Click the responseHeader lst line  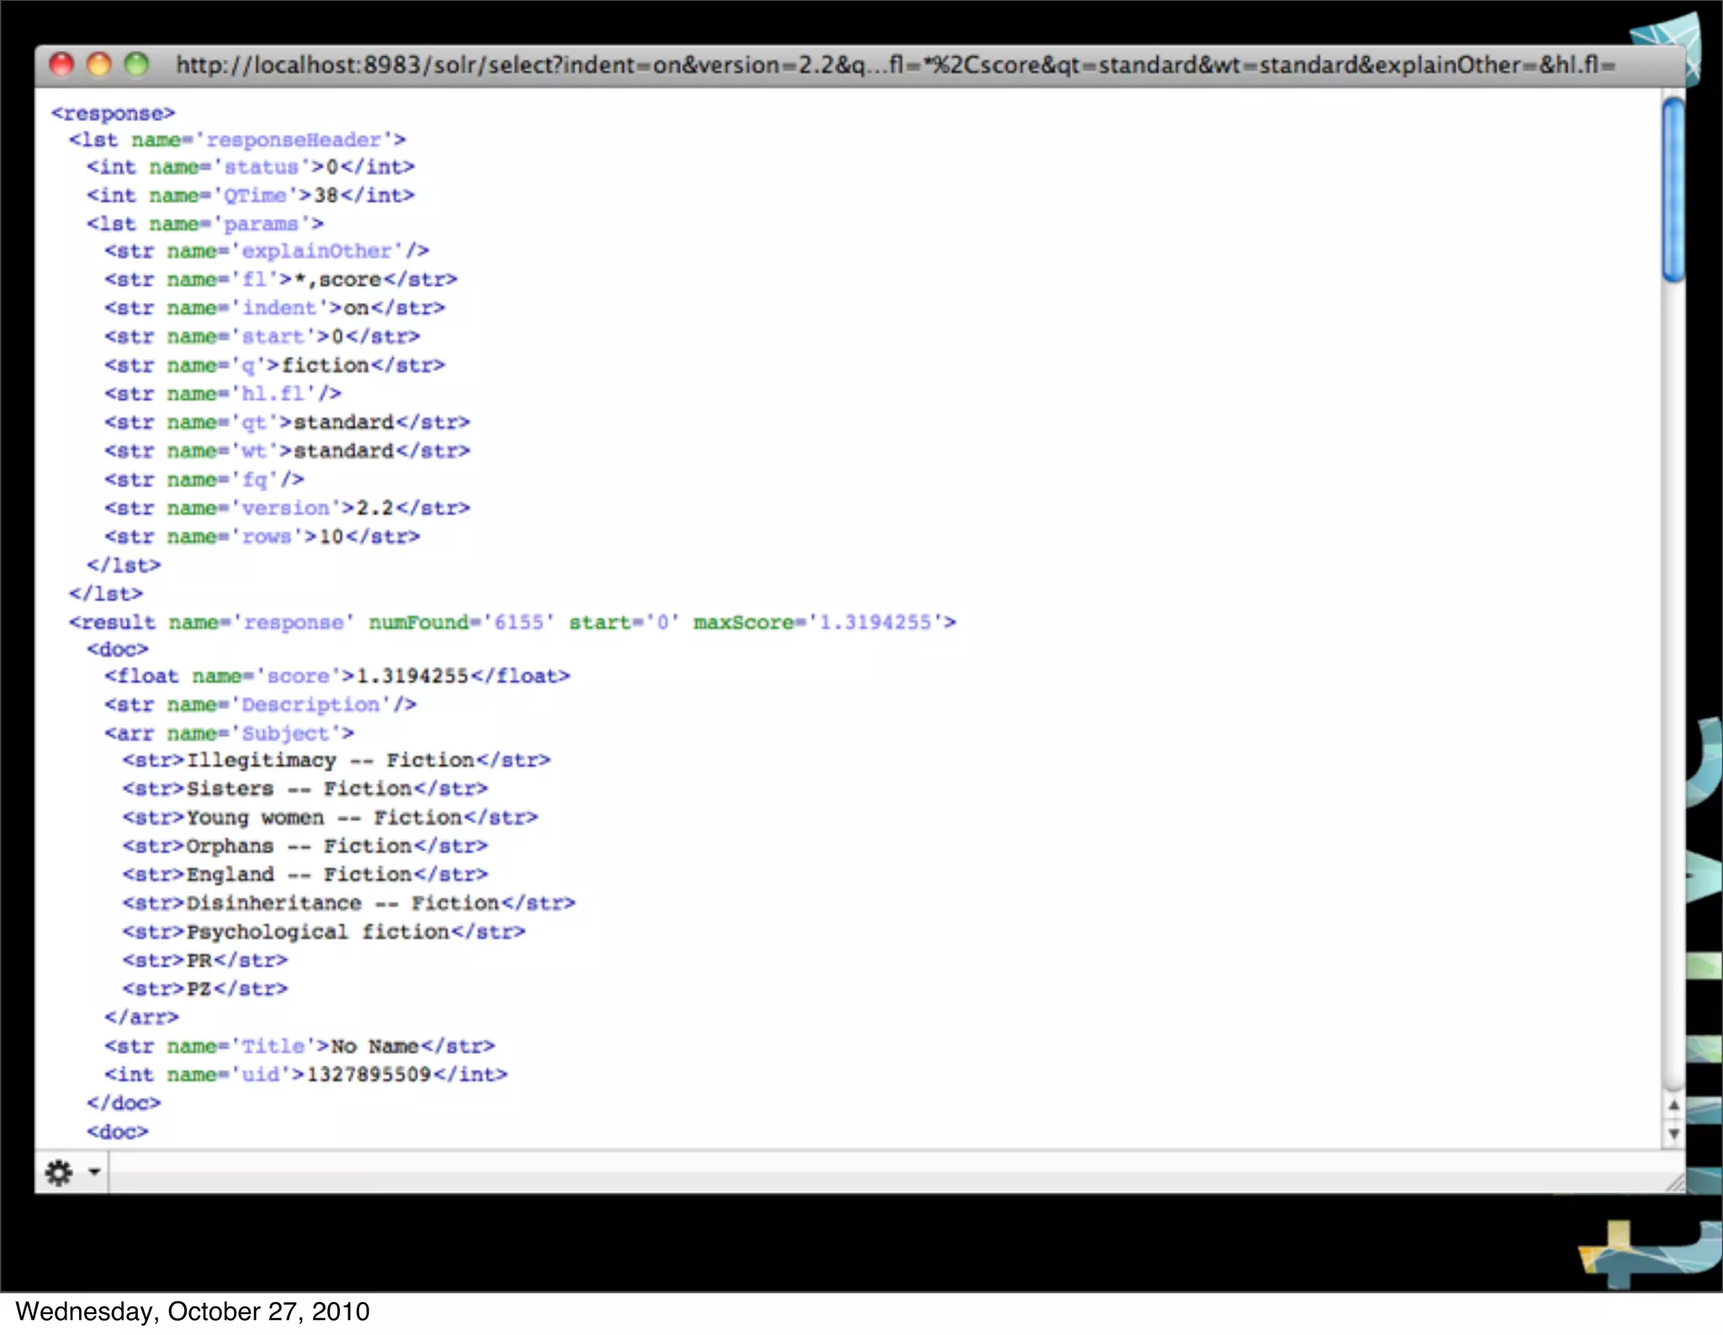pos(237,140)
